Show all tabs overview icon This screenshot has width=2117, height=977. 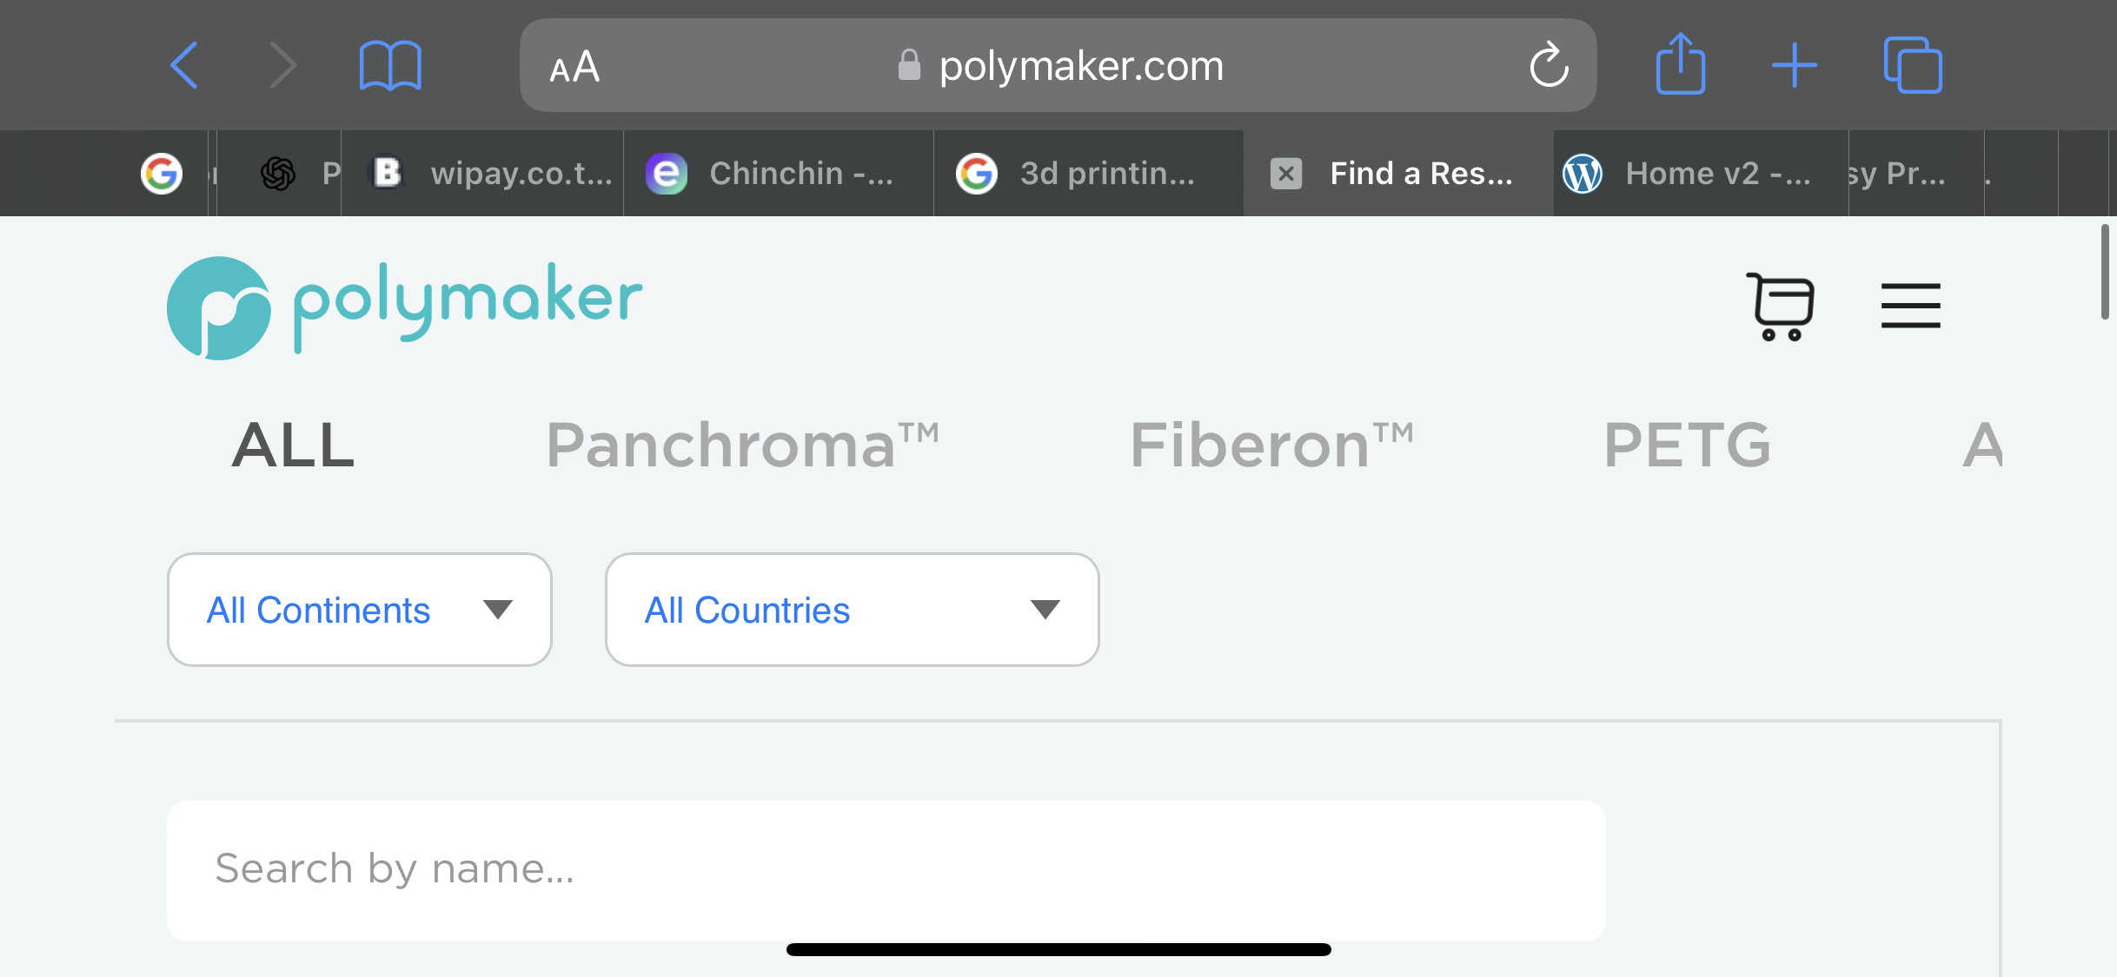pos(1912,65)
